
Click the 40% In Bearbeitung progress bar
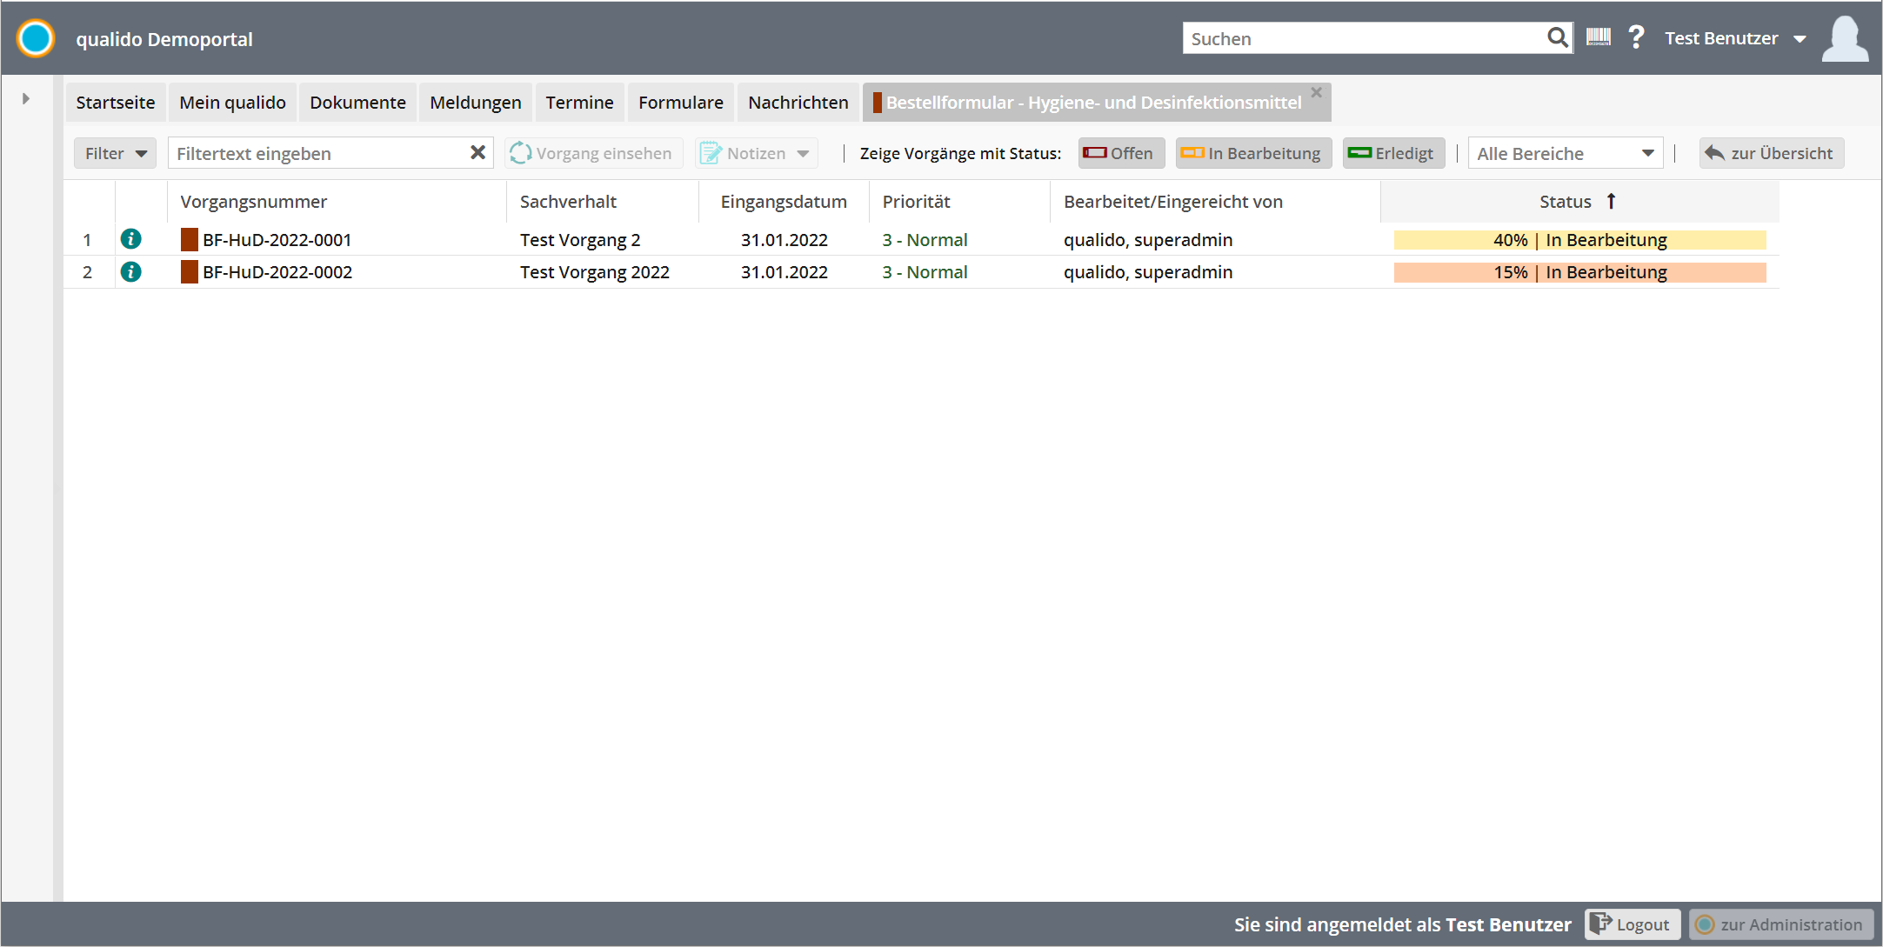[1579, 240]
